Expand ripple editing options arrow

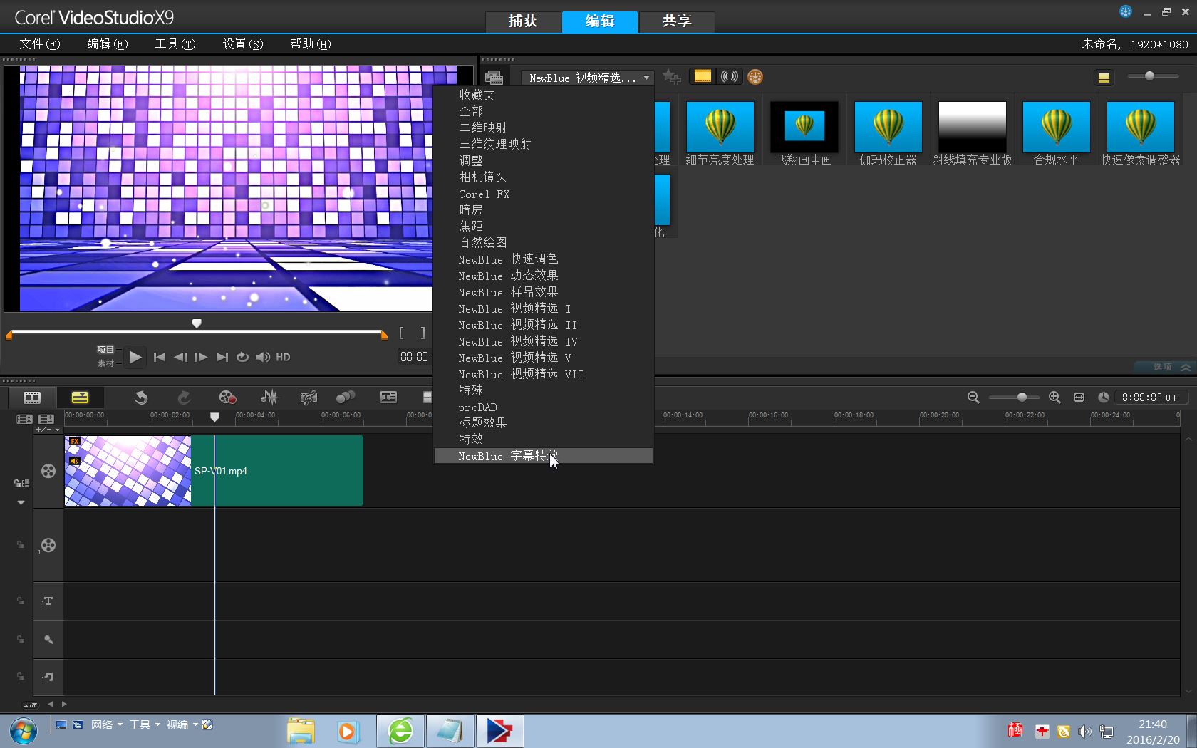pos(21,502)
